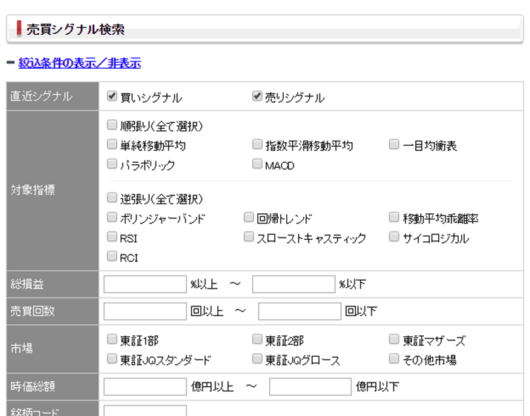Click the 総損益 minimum percent field

pos(145,284)
